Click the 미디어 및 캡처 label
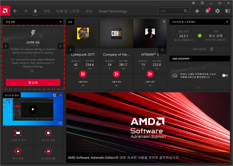The height and width of the screenshot is (166, 233). pyautogui.click(x=12, y=95)
